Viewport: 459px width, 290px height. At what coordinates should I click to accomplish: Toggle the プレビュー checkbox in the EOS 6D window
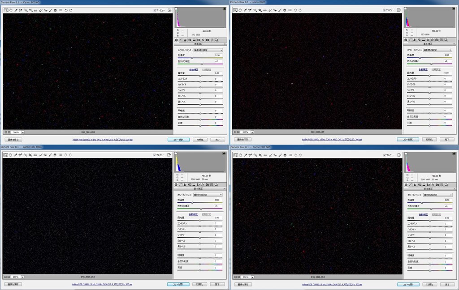[x=155, y=10]
